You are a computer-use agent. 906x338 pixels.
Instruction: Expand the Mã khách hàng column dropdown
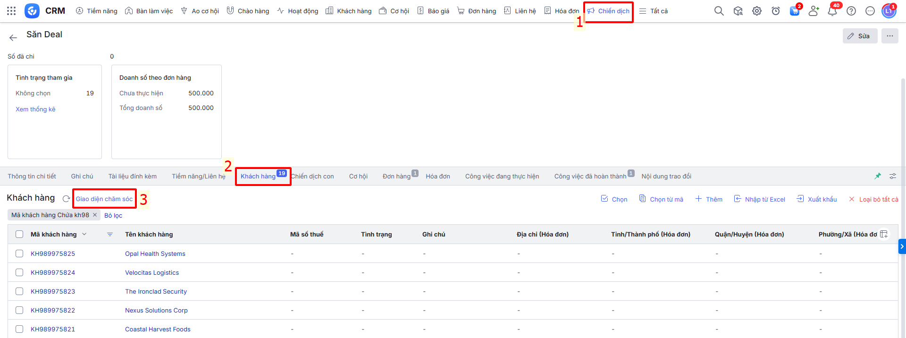(84, 234)
